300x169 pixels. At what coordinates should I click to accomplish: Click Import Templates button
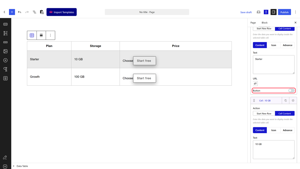pos(61,12)
